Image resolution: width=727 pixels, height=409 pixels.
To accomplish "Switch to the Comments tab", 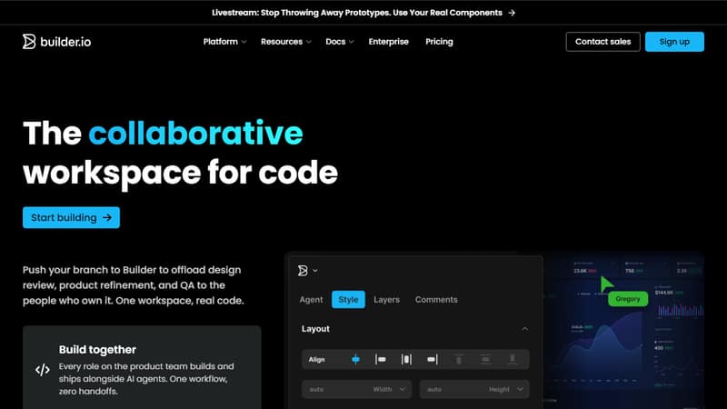I will point(436,300).
